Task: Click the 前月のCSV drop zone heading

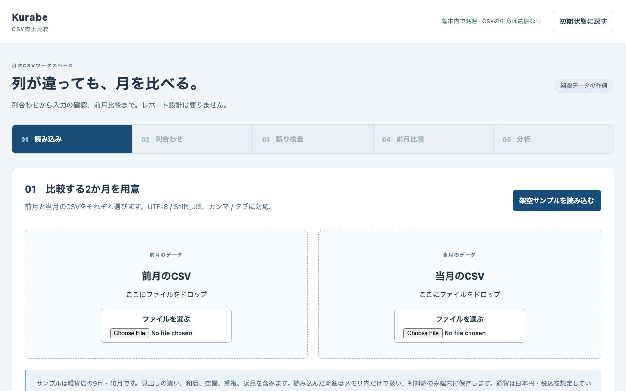Action: coord(166,276)
